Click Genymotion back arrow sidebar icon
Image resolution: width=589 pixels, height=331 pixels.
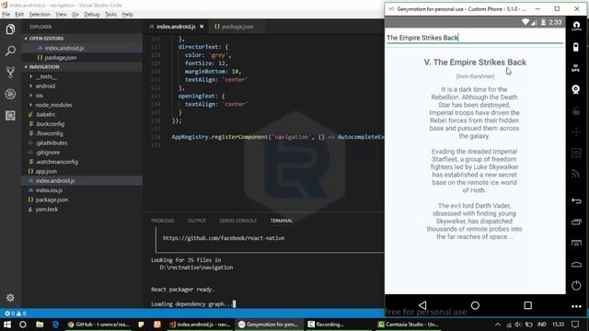[x=576, y=200]
